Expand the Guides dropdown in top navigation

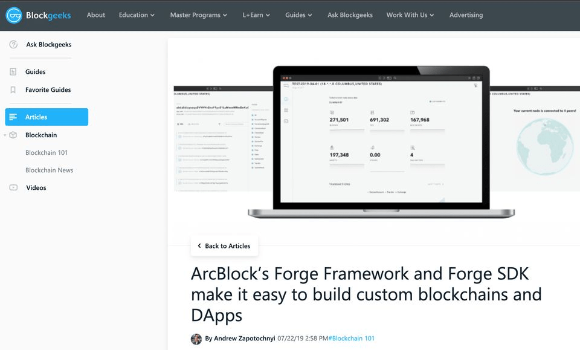point(298,15)
